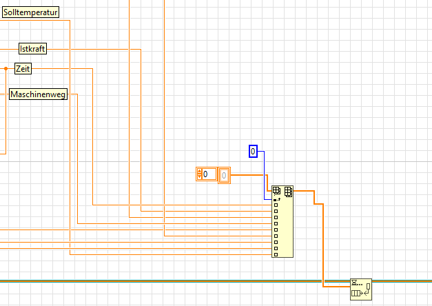The width and height of the screenshot is (432, 306).
Task: Select the Istkraft local variable
Action: click(32, 49)
